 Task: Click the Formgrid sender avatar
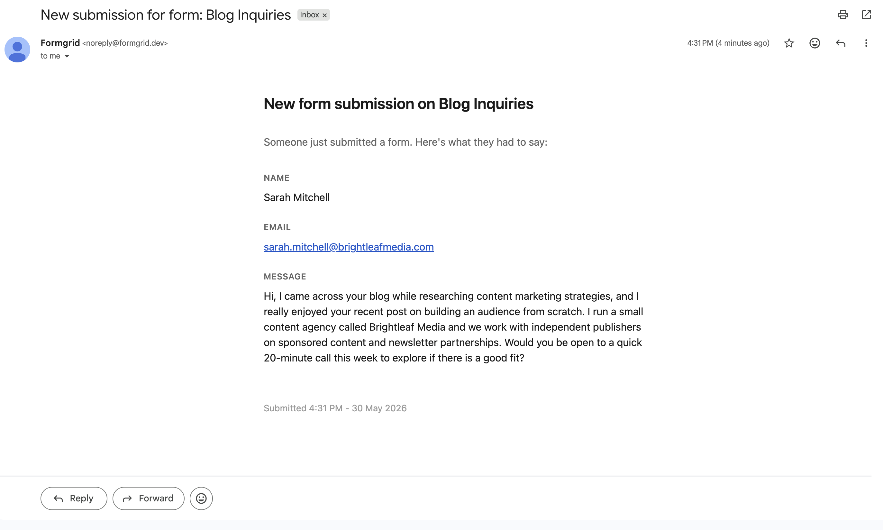click(17, 50)
